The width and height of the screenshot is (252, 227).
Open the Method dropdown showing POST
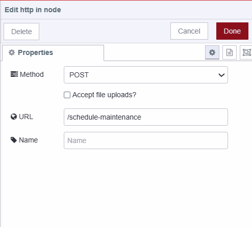coord(146,75)
